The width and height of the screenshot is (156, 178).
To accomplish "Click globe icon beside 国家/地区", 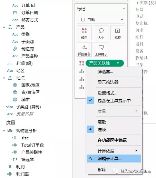I will (x=15, y=85).
